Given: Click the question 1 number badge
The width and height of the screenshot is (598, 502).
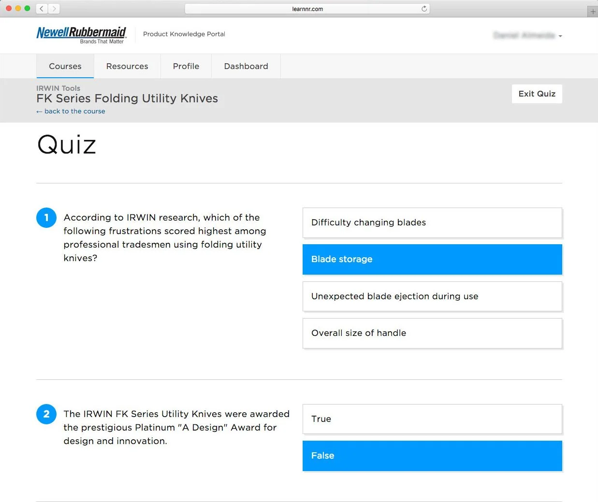Looking at the screenshot, I should coord(46,218).
